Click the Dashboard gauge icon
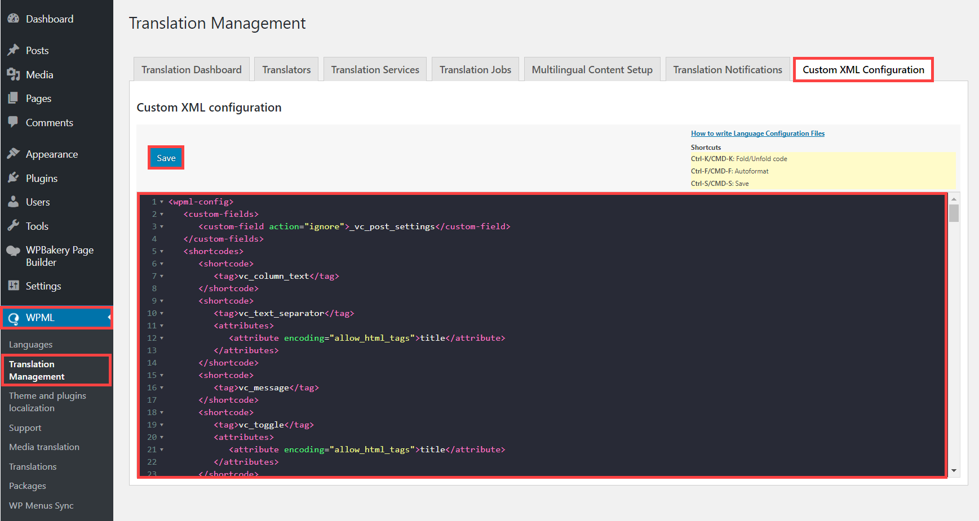This screenshot has height=521, width=979. click(14, 19)
